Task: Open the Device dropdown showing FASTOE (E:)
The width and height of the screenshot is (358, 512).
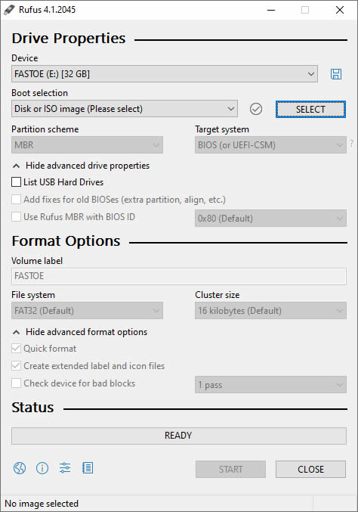Action: click(165, 74)
